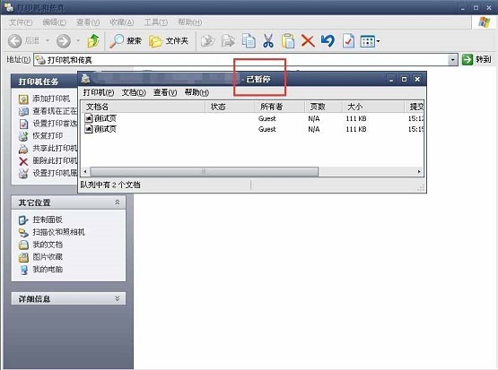The height and width of the screenshot is (370, 498).
Task: Click the Cut scissors icon
Action: point(268,41)
